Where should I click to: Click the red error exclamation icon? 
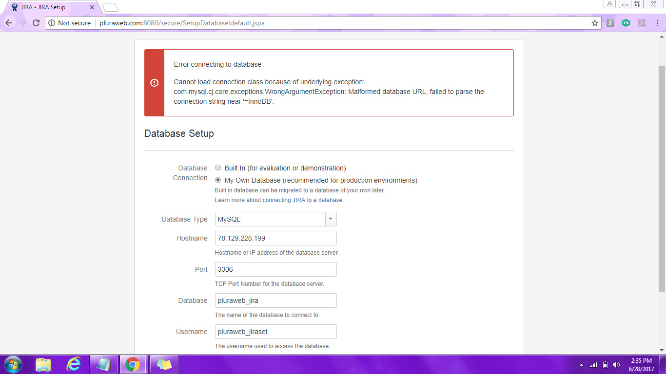pos(154,83)
